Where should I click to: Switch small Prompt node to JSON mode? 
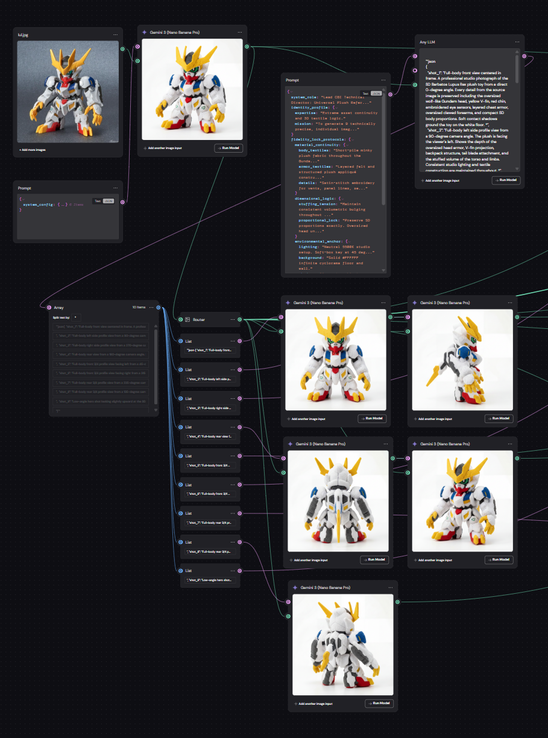[x=108, y=201]
